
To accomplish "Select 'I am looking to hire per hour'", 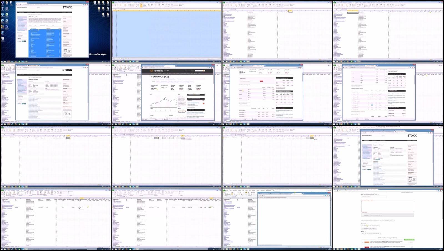I will click(369, 229).
